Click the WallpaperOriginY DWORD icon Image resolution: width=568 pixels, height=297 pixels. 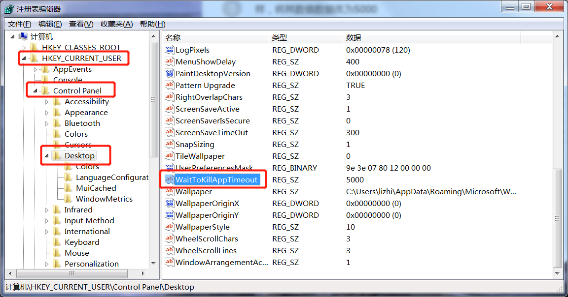click(169, 215)
